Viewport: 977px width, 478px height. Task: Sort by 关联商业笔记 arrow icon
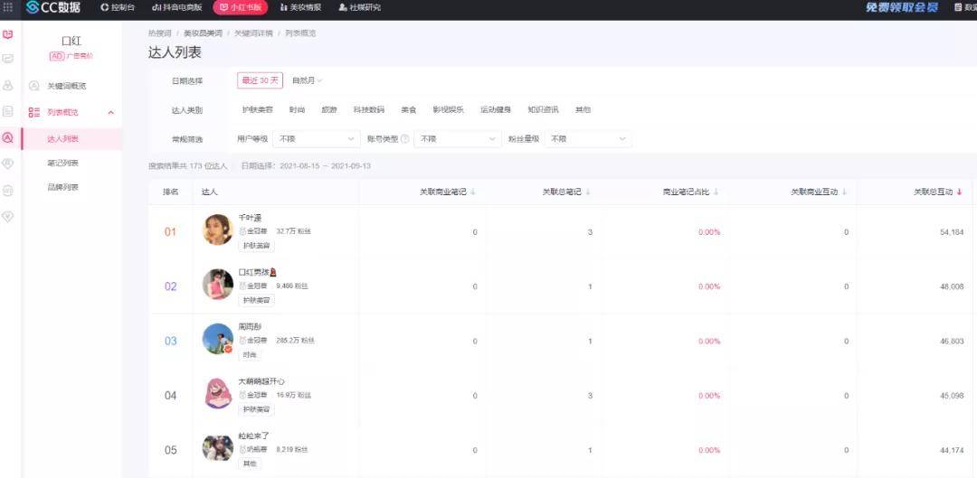(x=472, y=192)
